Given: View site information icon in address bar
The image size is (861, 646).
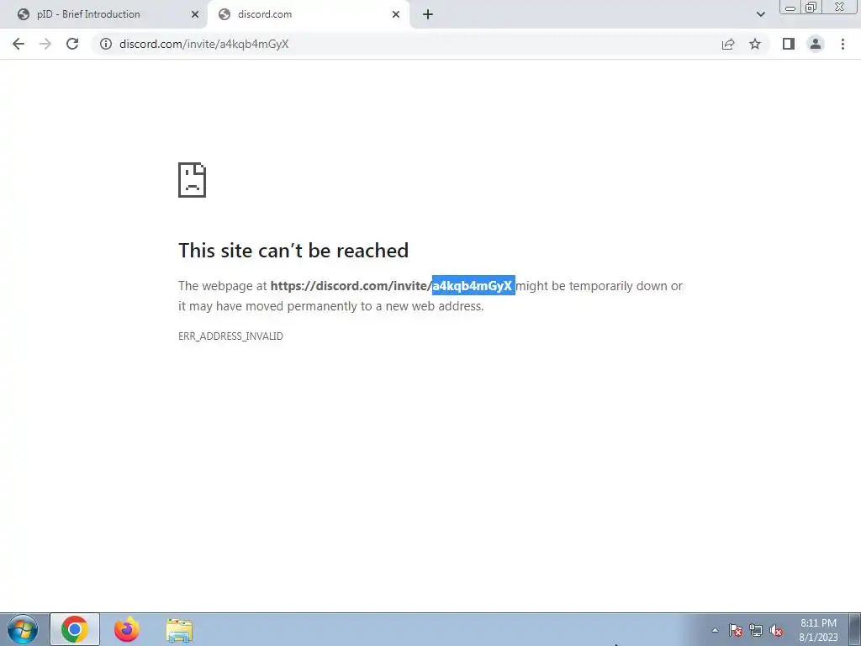Looking at the screenshot, I should pyautogui.click(x=106, y=44).
